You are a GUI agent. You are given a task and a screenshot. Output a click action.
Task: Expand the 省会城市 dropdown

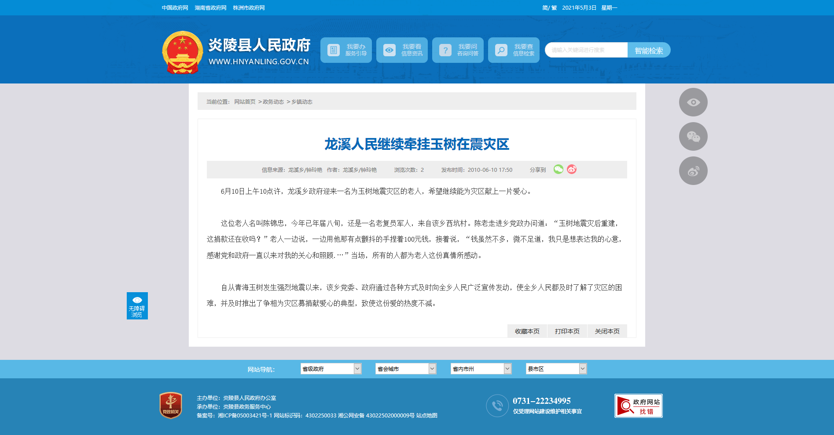tap(406, 369)
